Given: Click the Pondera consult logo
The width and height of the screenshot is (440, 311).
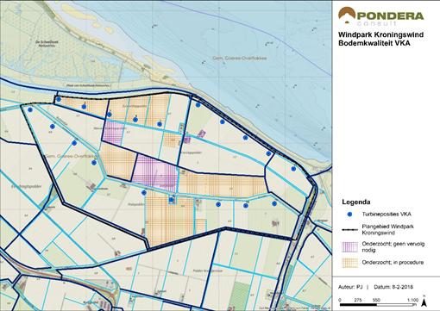Looking at the screenshot, I should pos(380,16).
